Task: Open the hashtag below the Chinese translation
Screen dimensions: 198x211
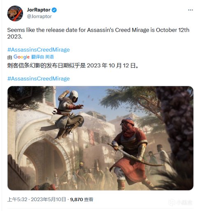Action: (39, 79)
